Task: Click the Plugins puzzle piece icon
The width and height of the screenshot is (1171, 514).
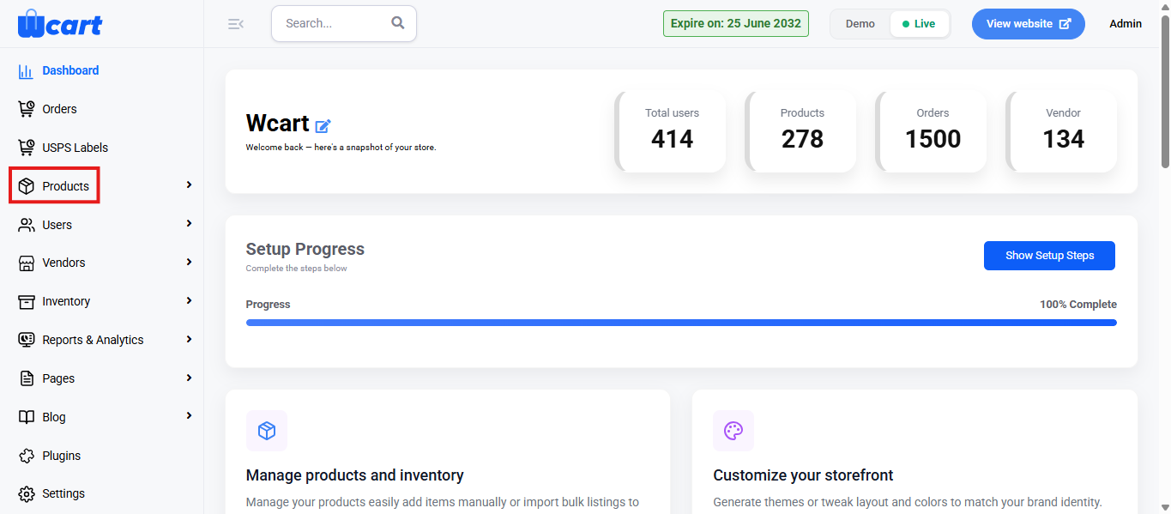Action: coord(27,456)
